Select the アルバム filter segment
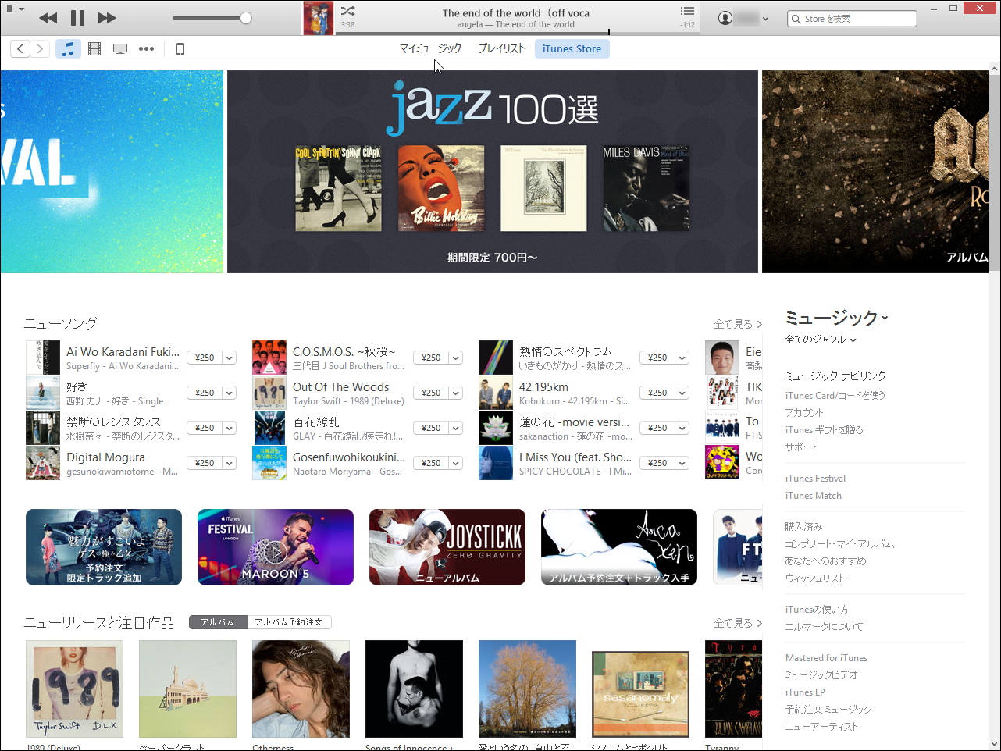The width and height of the screenshot is (1001, 751). point(217,622)
